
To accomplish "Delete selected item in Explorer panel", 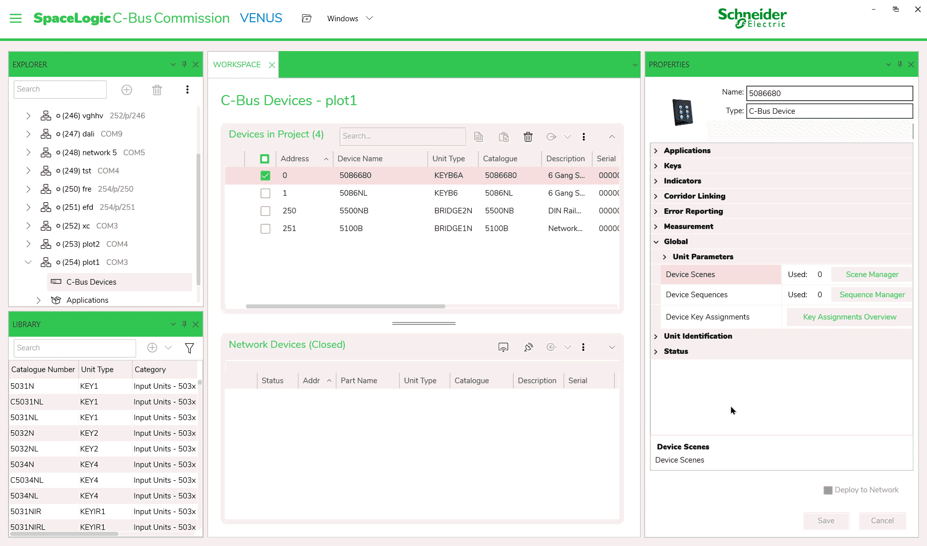I will tap(157, 89).
